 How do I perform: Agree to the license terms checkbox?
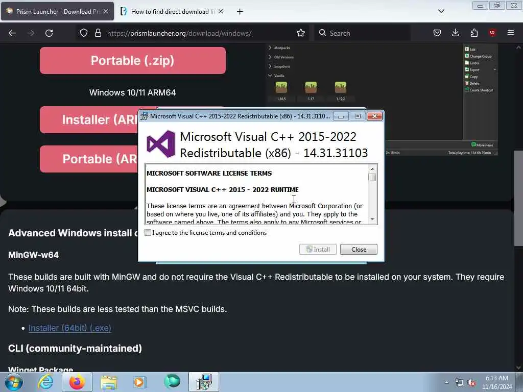click(148, 233)
